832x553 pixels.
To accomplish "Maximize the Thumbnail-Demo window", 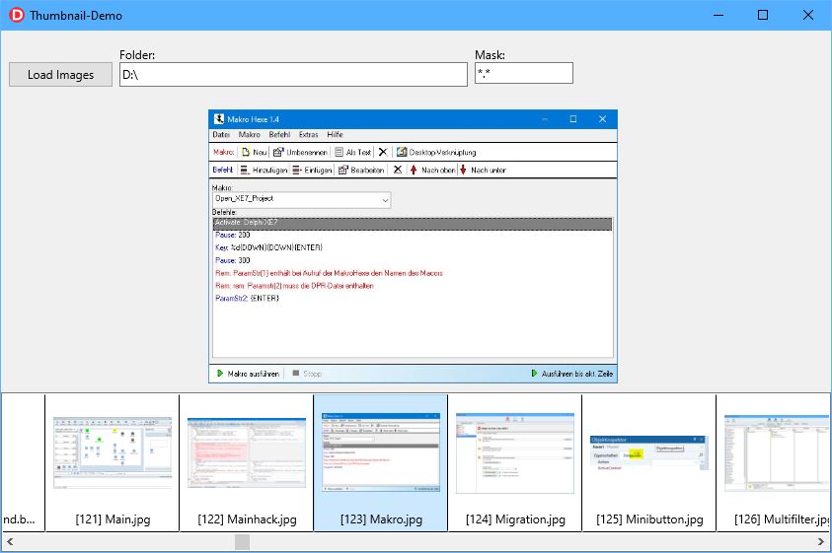I will click(763, 15).
